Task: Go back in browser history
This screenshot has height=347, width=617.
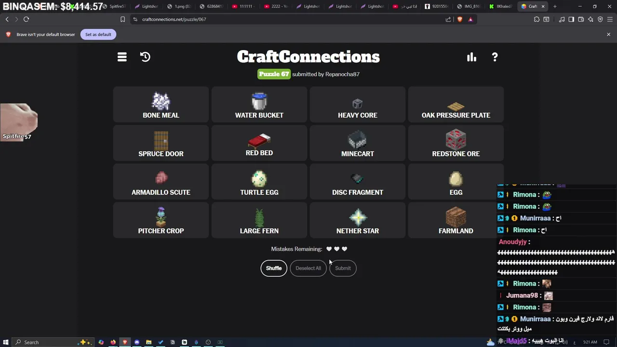Action: coord(7,19)
